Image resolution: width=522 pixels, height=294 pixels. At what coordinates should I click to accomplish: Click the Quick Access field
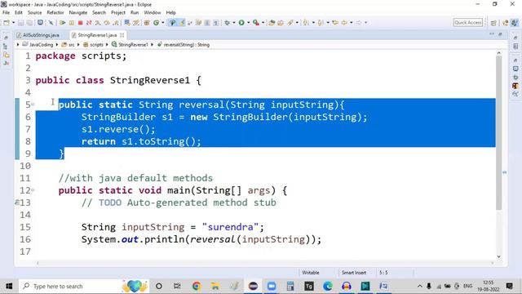[467, 22]
